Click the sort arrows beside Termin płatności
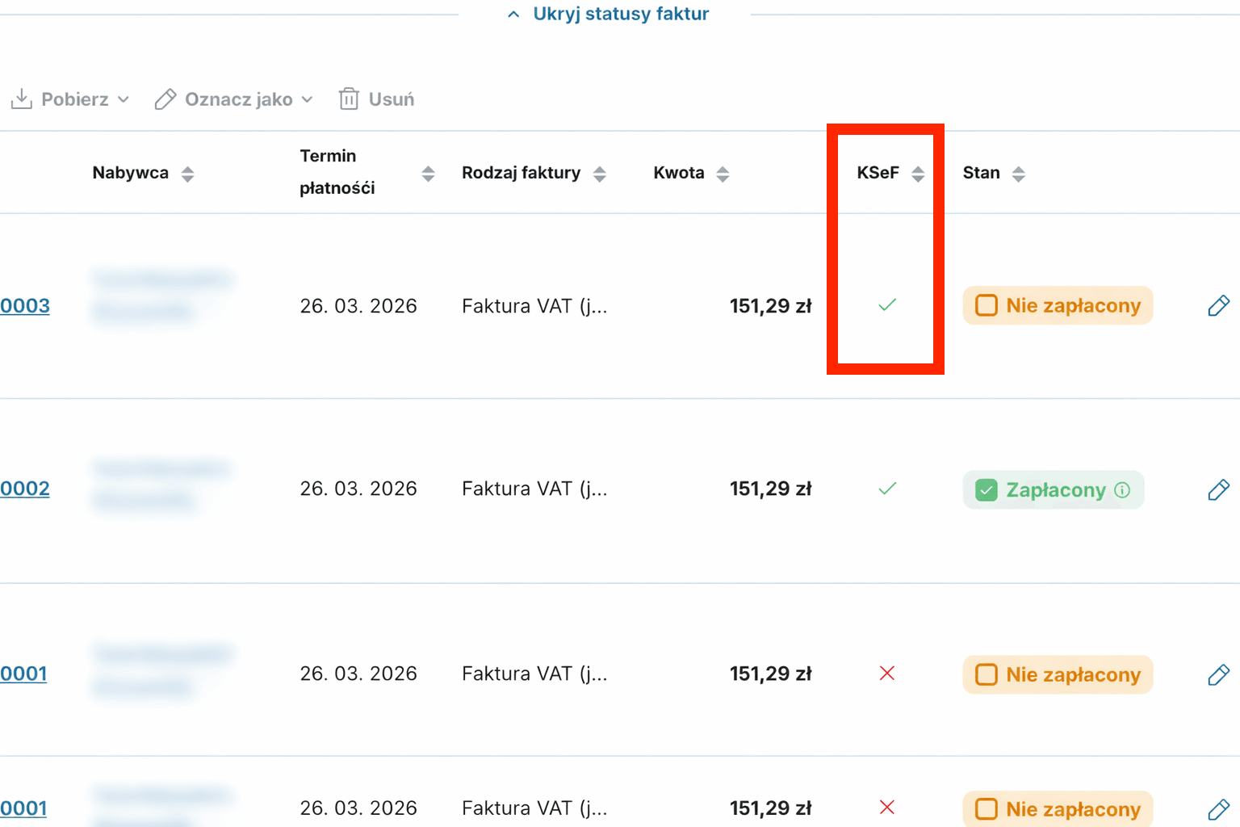Image resolution: width=1240 pixels, height=827 pixels. [428, 174]
